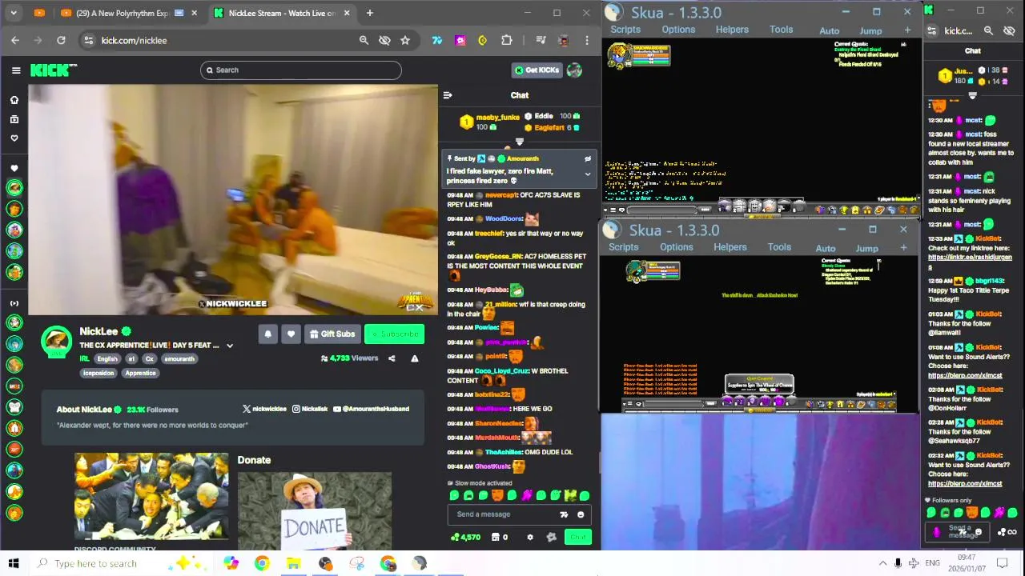Open the taskbar notification center
This screenshot has height=576, width=1025.
pos(1003,563)
